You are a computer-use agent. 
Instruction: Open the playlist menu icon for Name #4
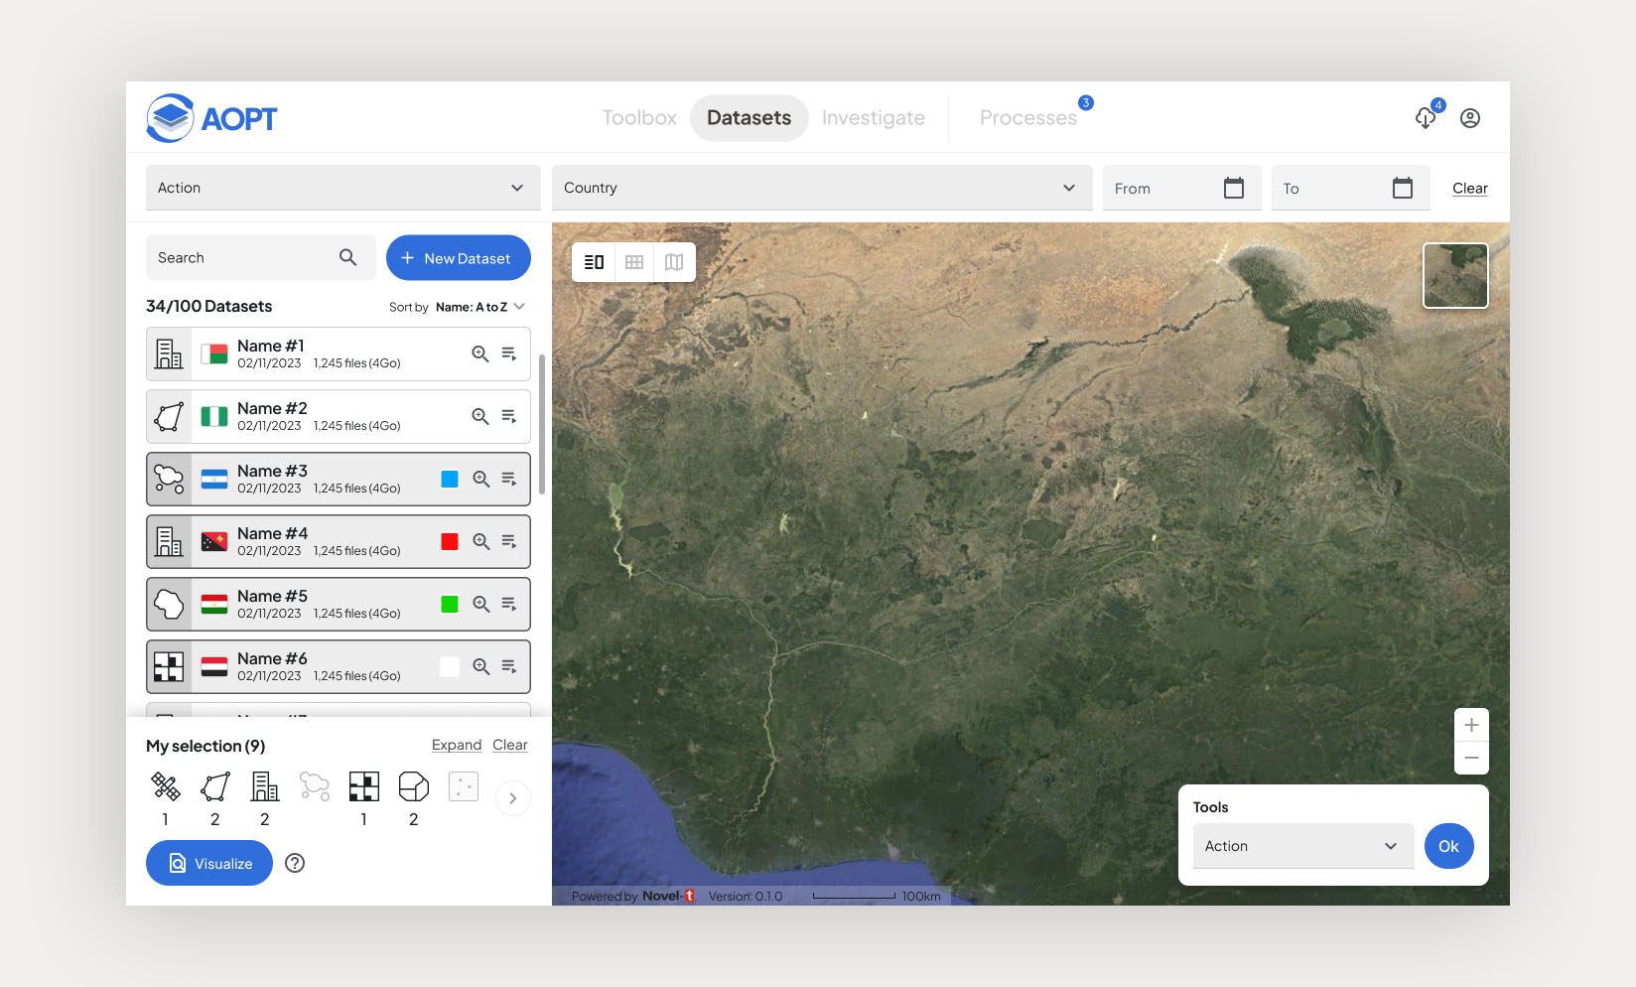(509, 541)
